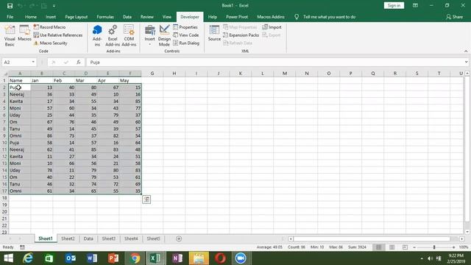Click the zoom out minus button
Image resolution: width=471 pixels, height=265 pixels.
point(414,247)
